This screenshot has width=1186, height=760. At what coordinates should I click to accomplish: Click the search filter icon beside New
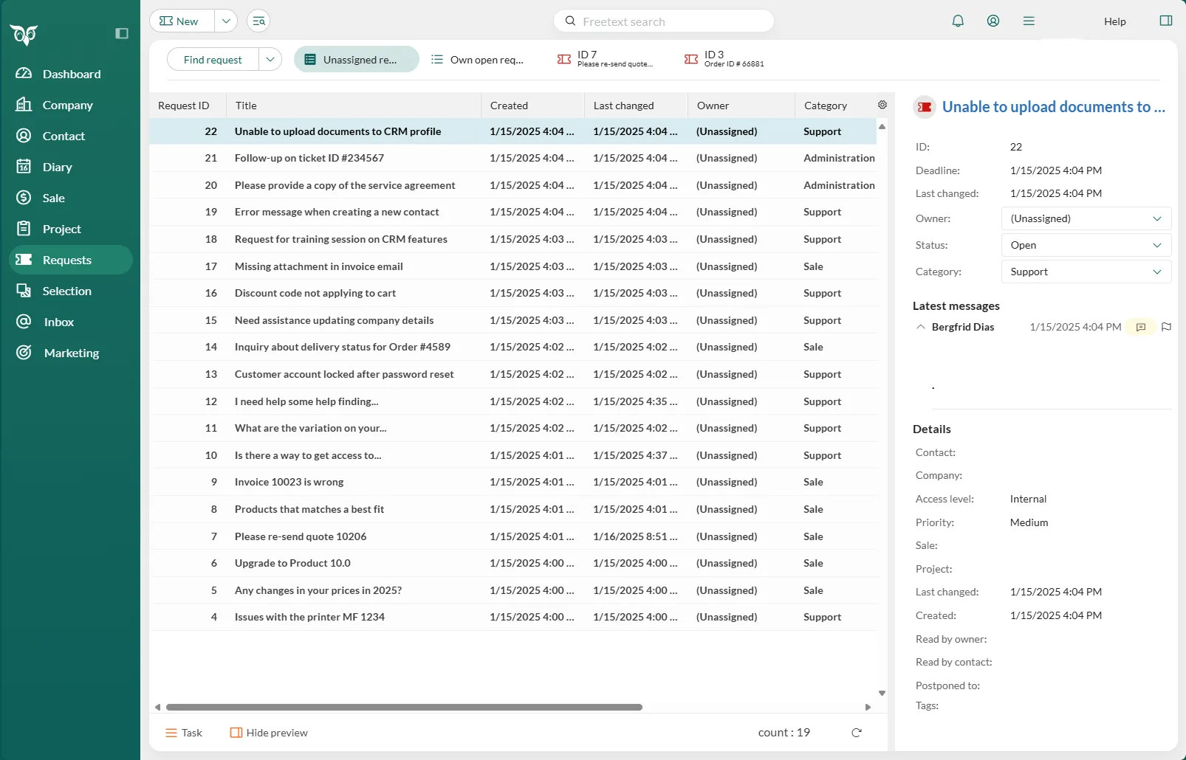coord(258,21)
